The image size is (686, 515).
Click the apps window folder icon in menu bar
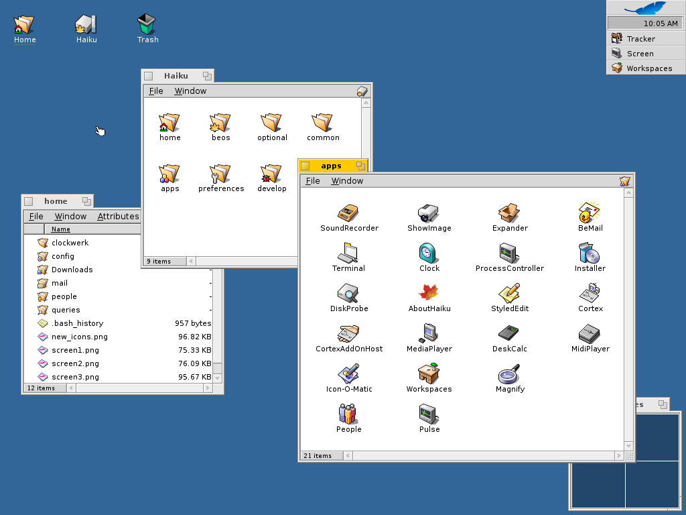tap(625, 181)
